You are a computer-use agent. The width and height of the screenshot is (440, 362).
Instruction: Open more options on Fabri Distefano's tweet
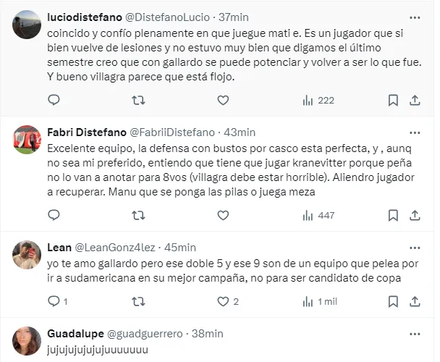pos(414,132)
